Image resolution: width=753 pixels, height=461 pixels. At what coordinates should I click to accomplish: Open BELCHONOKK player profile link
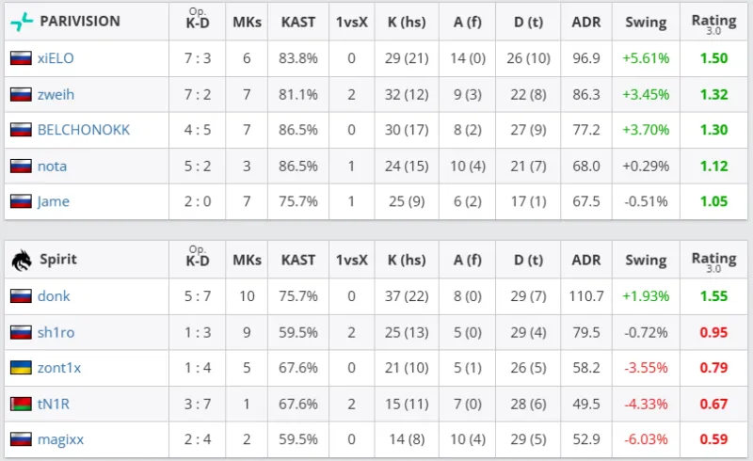pyautogui.click(x=84, y=130)
